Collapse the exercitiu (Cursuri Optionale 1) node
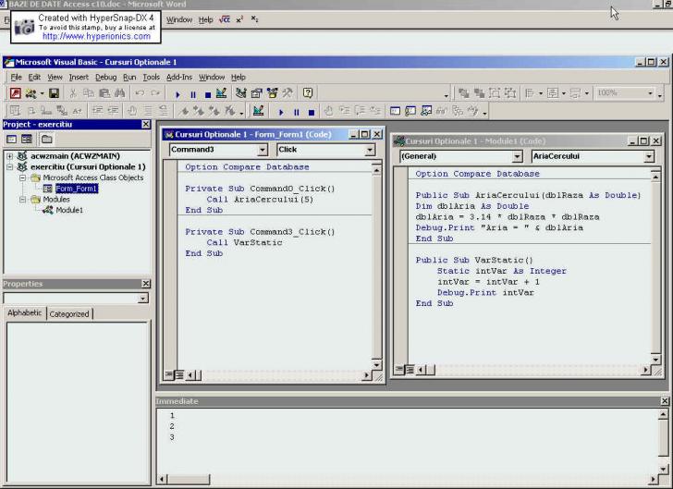 (x=9, y=167)
